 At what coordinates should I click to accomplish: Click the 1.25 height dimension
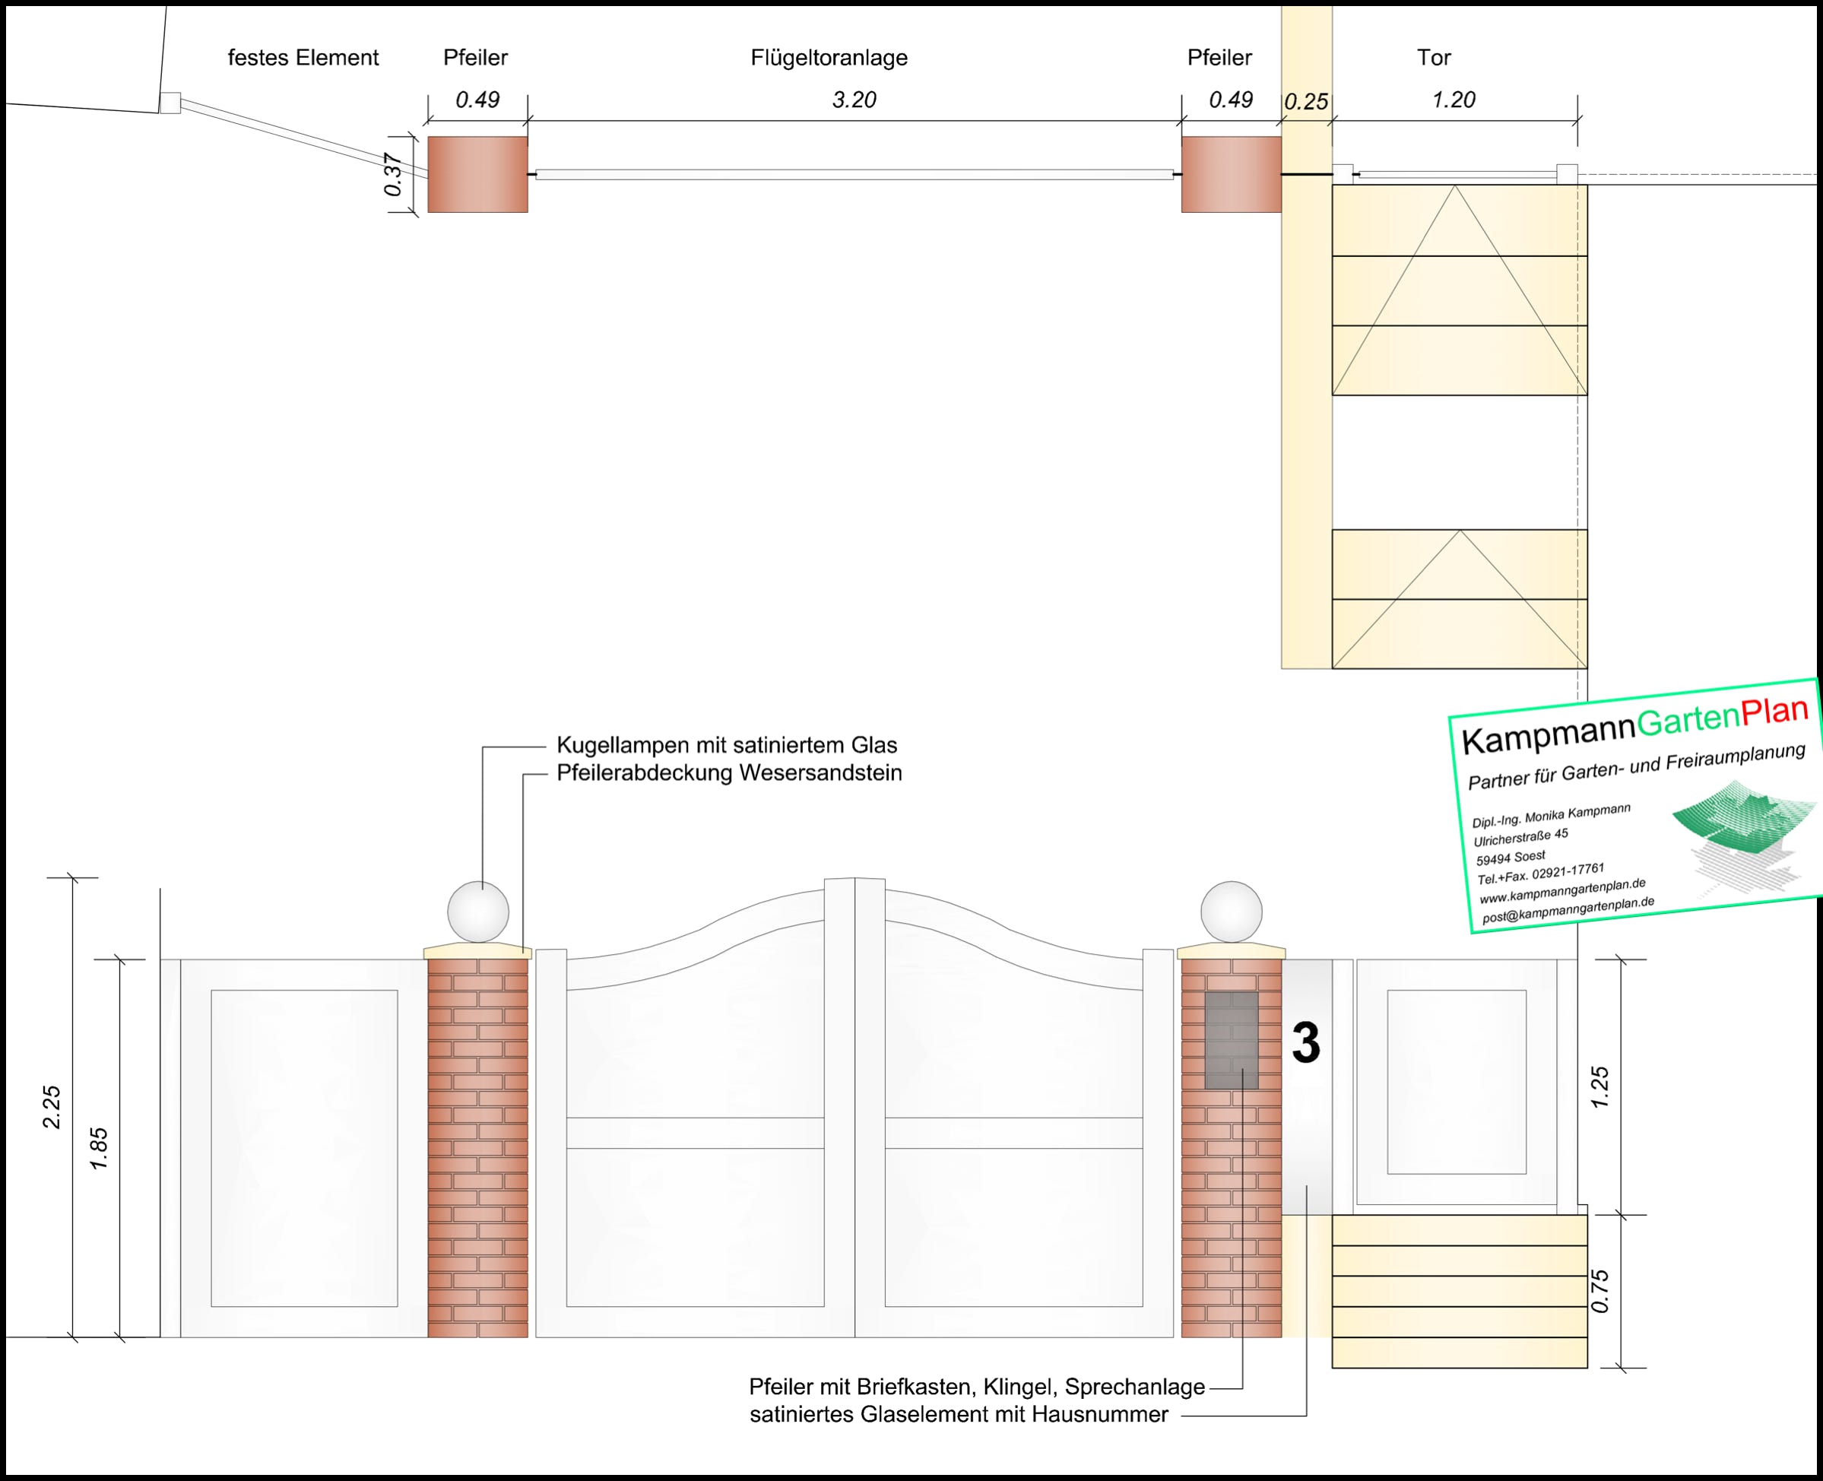pyautogui.click(x=1600, y=1087)
